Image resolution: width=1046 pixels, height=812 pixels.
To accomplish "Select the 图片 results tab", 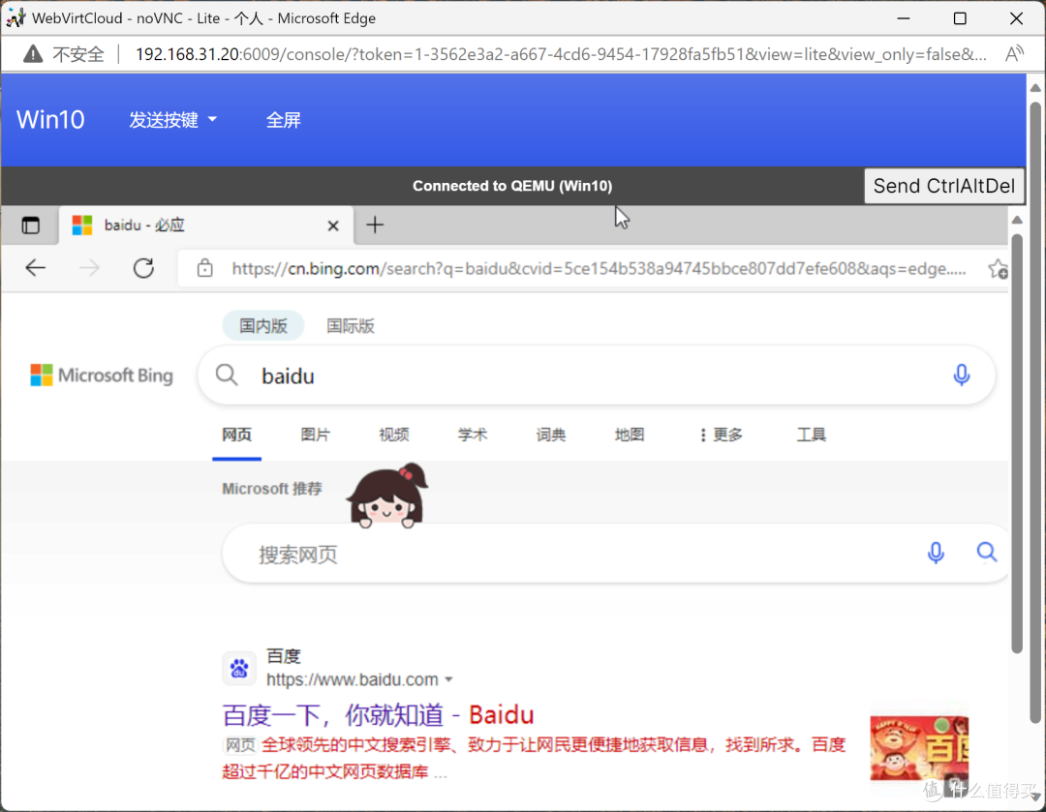I will tap(316, 435).
